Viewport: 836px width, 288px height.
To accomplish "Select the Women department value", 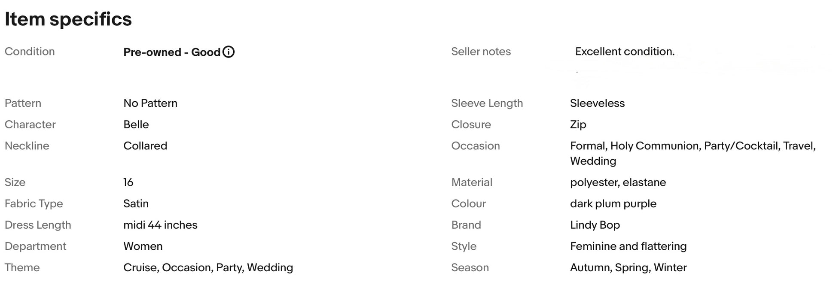I will tap(143, 246).
